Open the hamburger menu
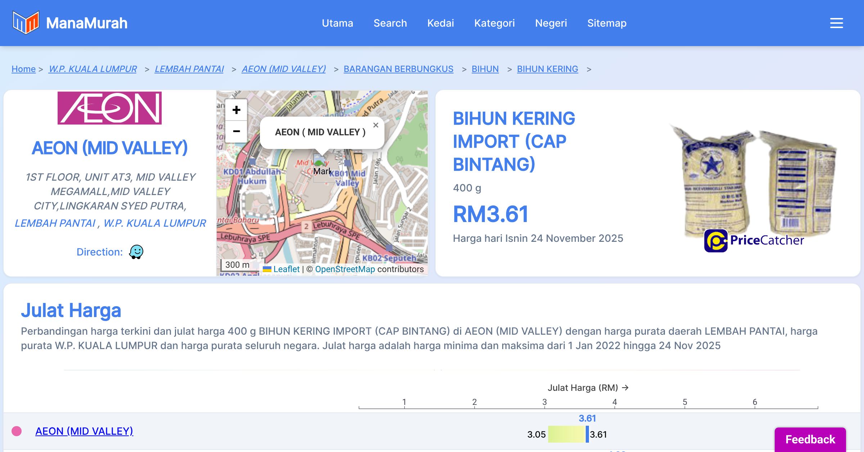Screen dimensions: 864x452 point(836,23)
